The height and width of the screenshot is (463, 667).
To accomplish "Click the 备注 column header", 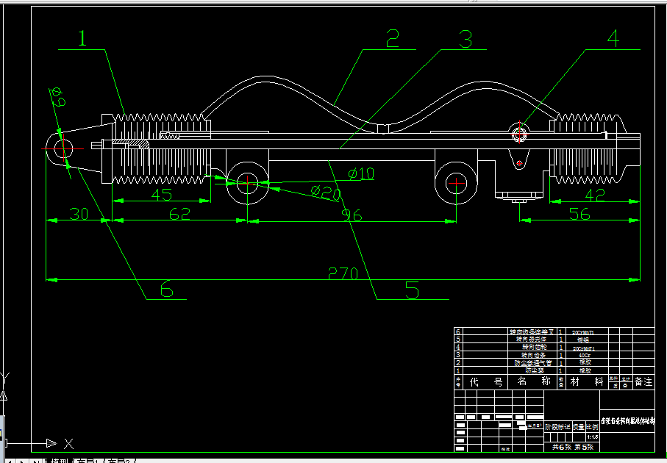I will 643,381.
